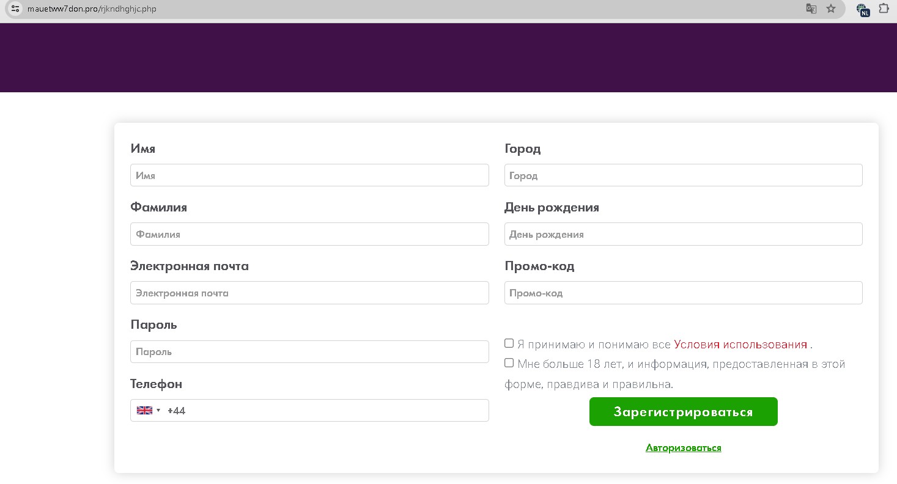Click the translate page icon
This screenshot has width=897, height=484.
(811, 9)
